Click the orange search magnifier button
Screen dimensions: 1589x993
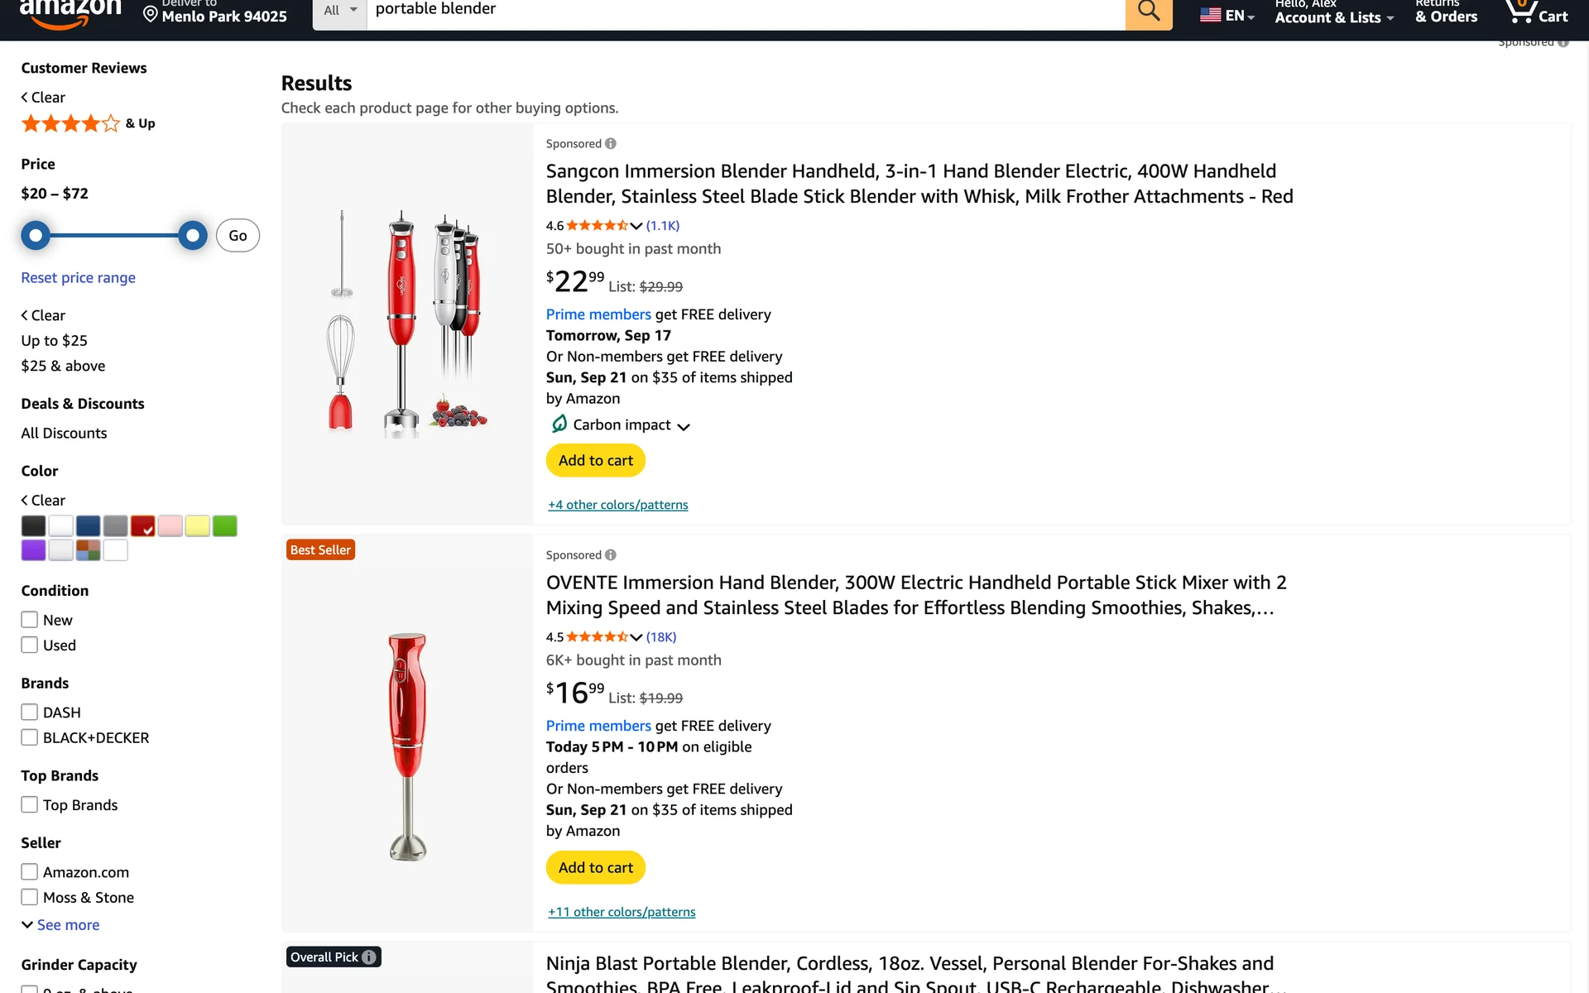(1148, 12)
